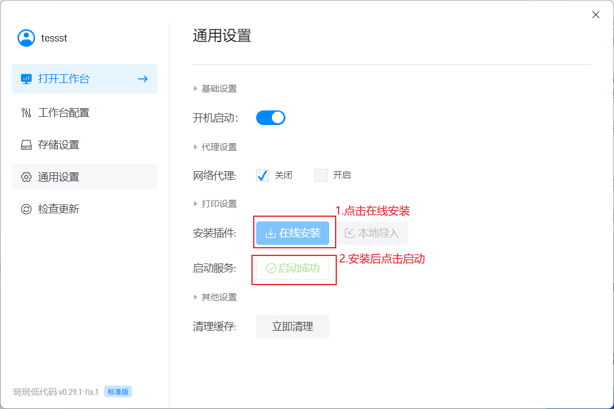Click the gear icon beside 通用设置

pos(26,177)
